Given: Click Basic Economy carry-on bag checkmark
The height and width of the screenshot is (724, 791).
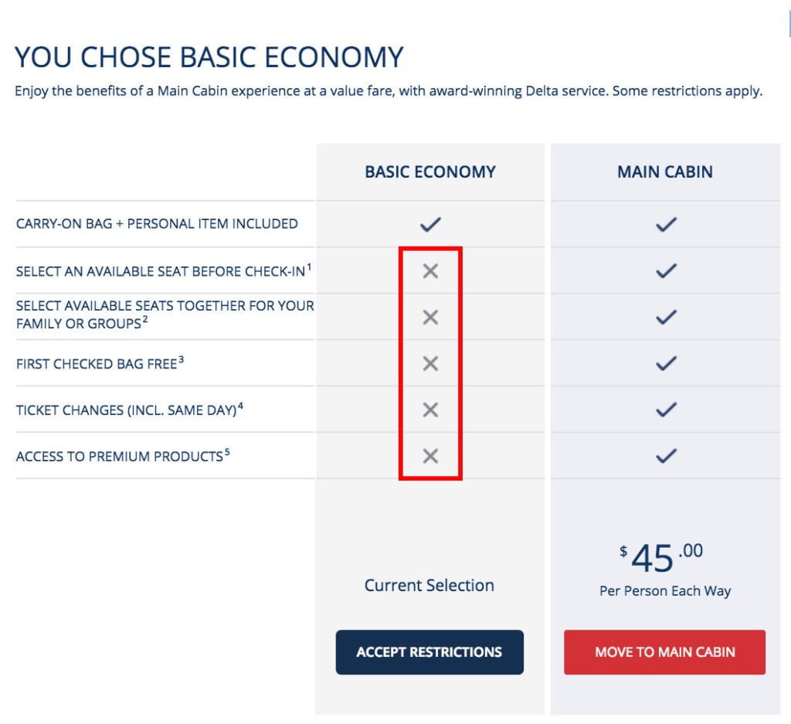Looking at the screenshot, I should [x=430, y=224].
